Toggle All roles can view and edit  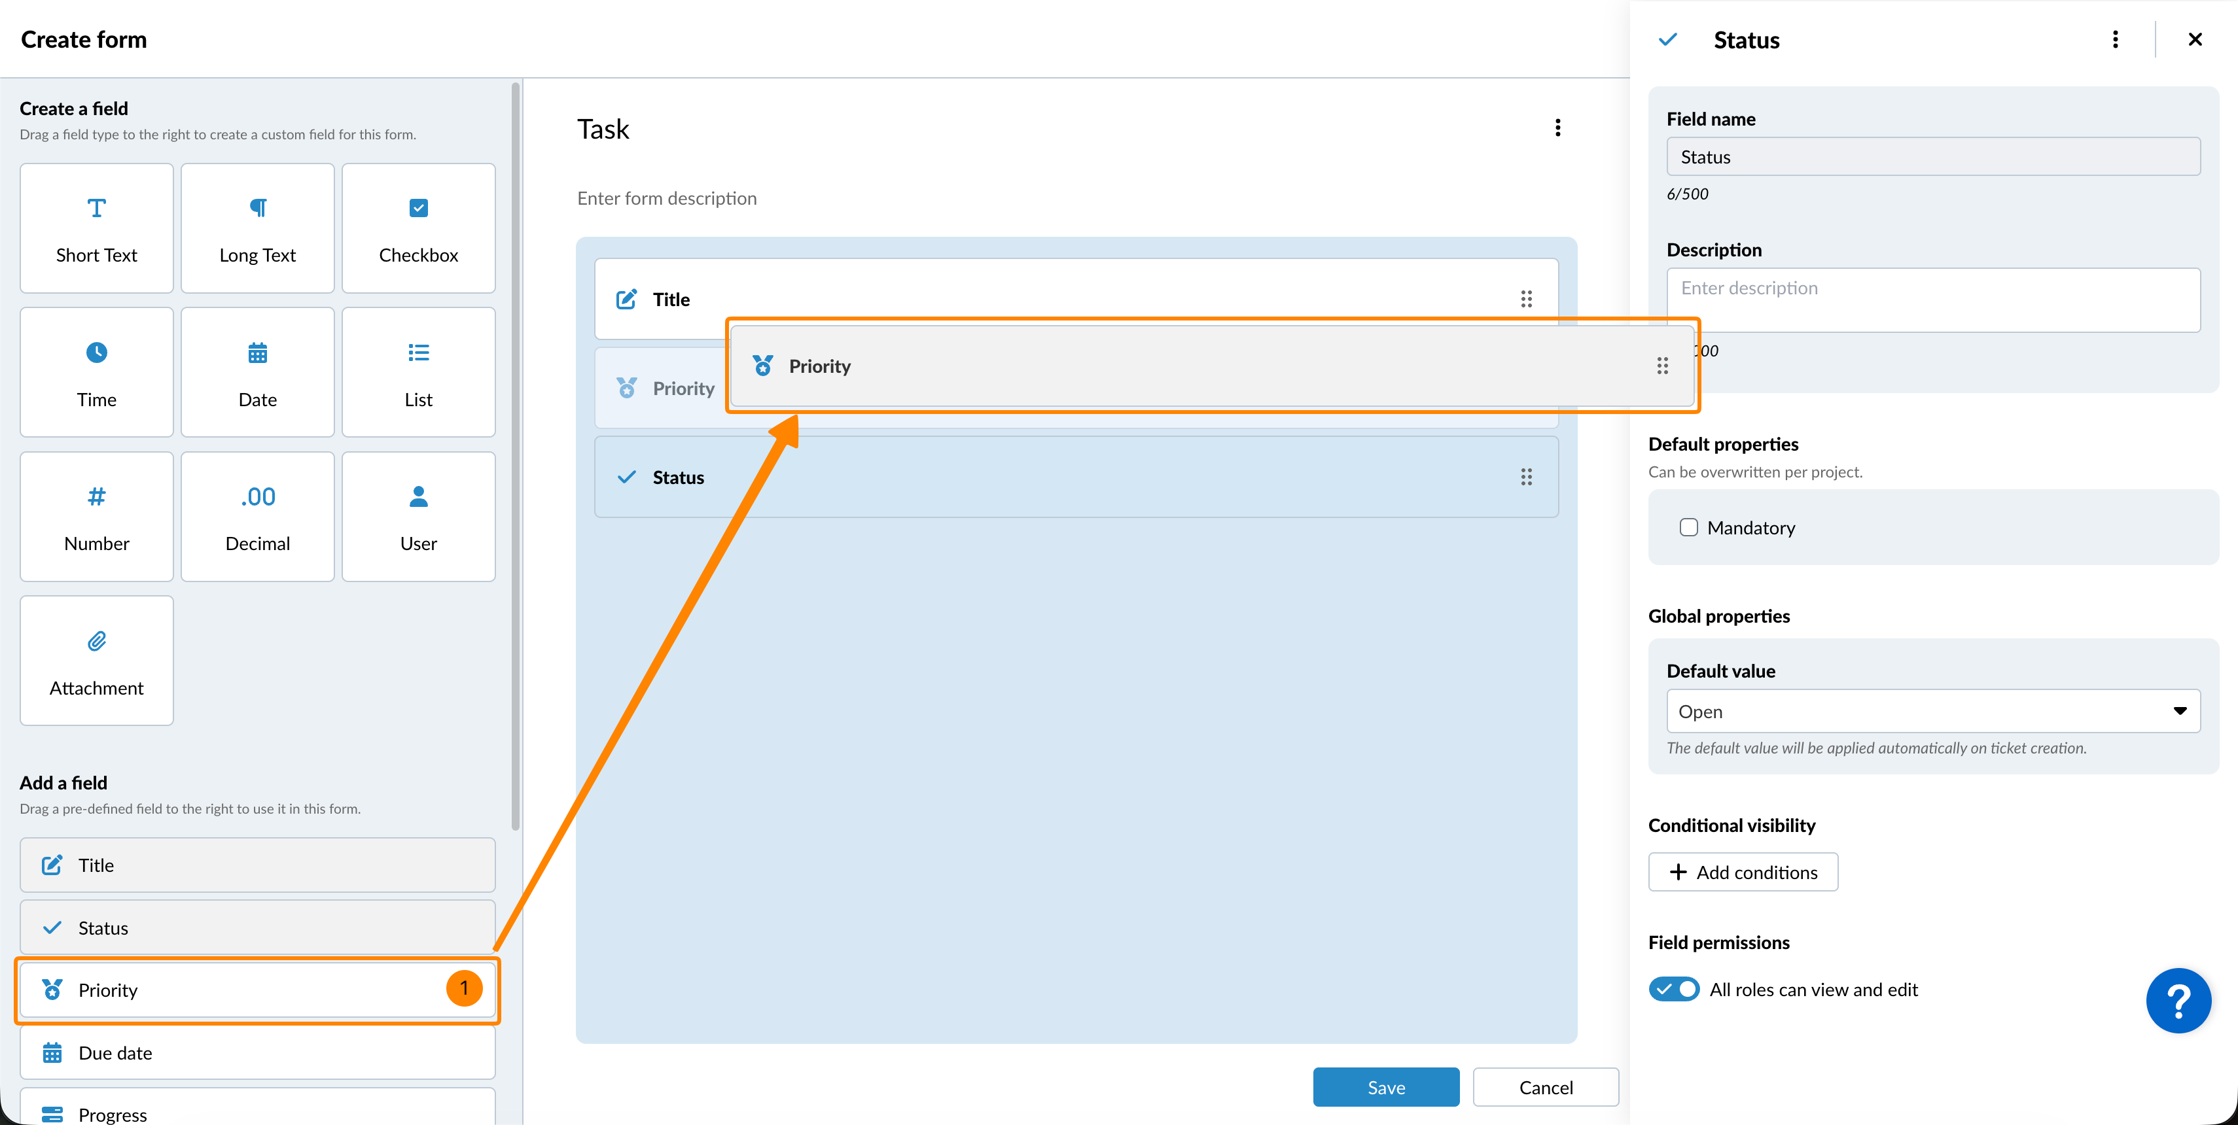pyautogui.click(x=1673, y=990)
